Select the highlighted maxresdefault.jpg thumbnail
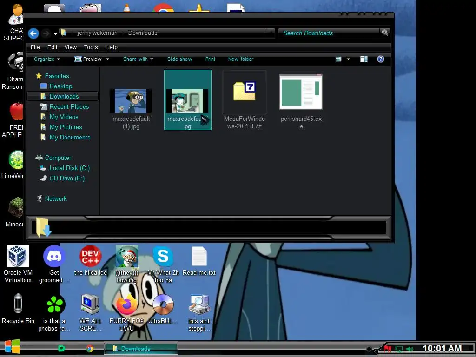 pyautogui.click(x=188, y=100)
